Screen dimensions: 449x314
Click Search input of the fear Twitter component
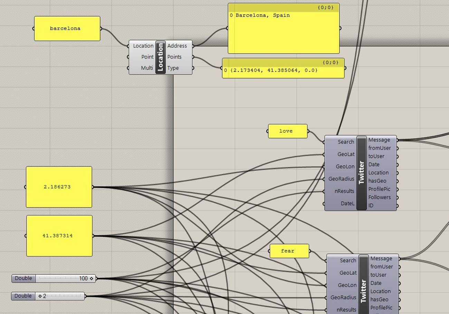pos(348,261)
